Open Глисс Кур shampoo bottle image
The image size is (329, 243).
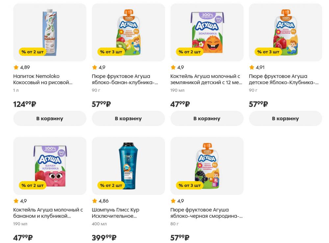[x=128, y=165]
